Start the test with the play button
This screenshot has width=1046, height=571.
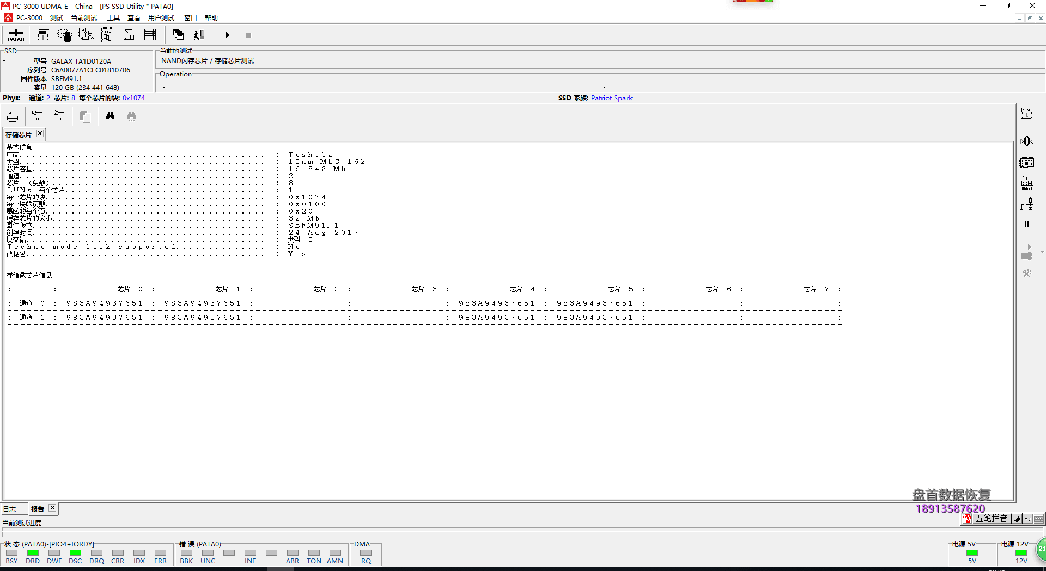click(x=228, y=35)
